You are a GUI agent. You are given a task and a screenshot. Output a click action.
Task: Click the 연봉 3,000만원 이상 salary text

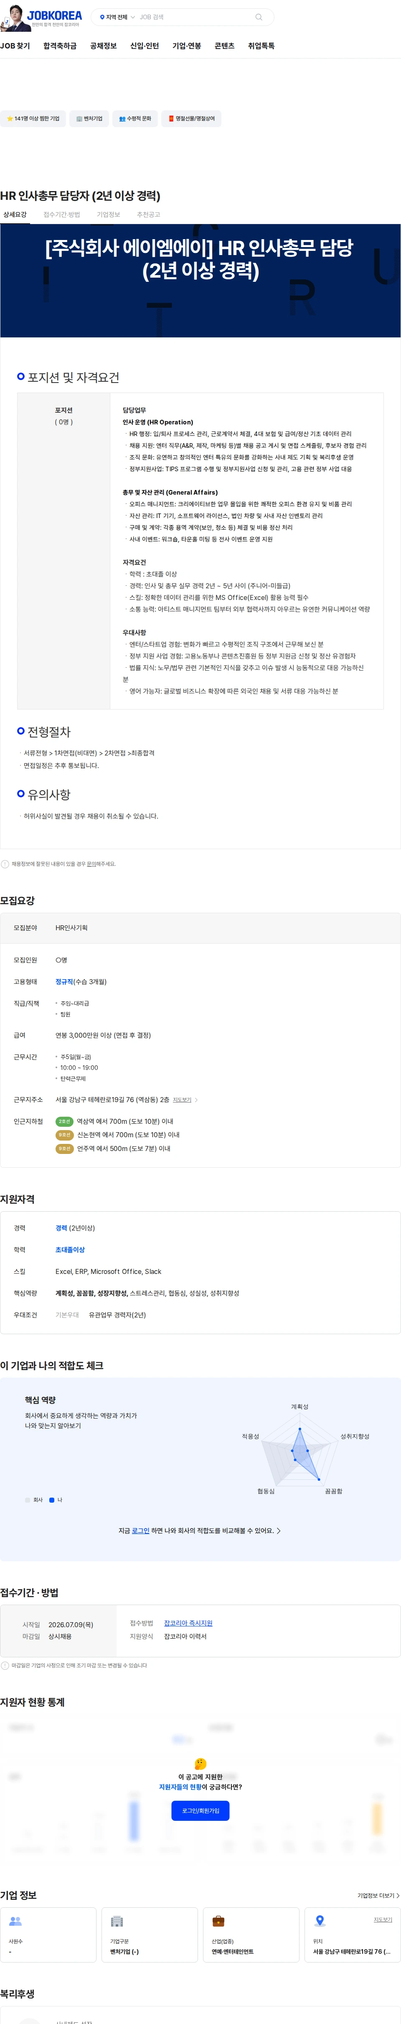coord(103,1035)
